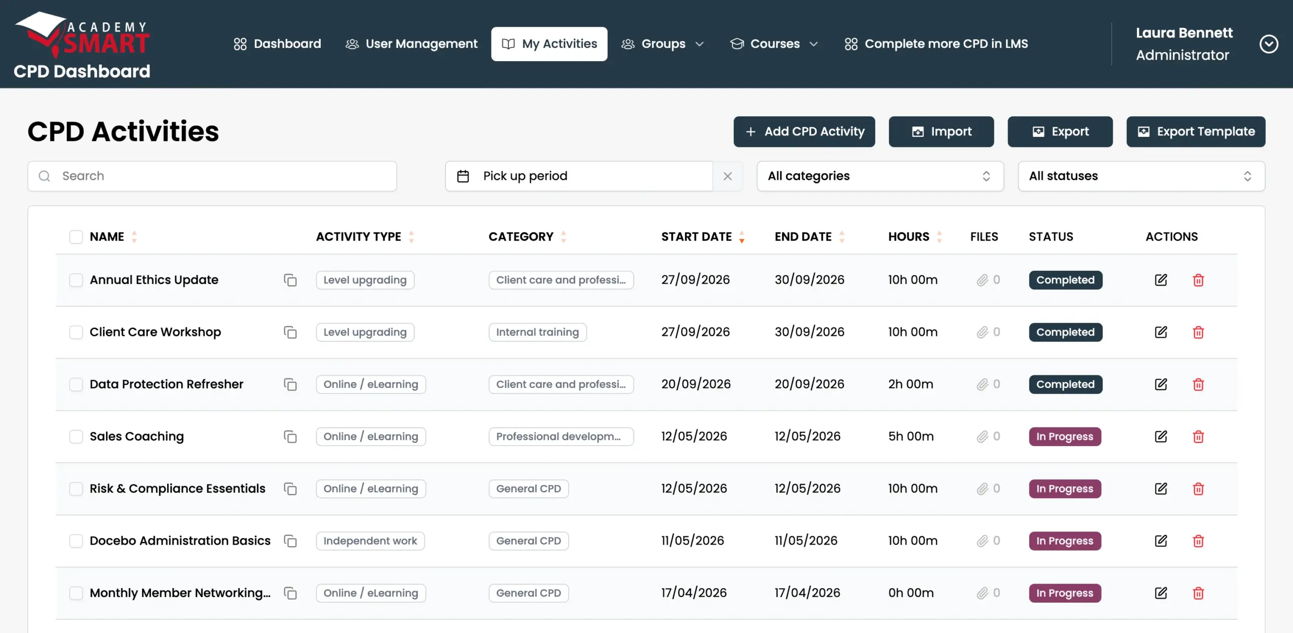The image size is (1293, 633).
Task: Tick the Sales Coaching checkbox
Action: (76, 436)
